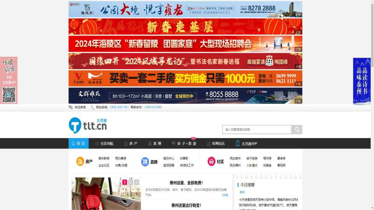Open the 想买房 link
This screenshot has width=374, height=210.
point(267,158)
